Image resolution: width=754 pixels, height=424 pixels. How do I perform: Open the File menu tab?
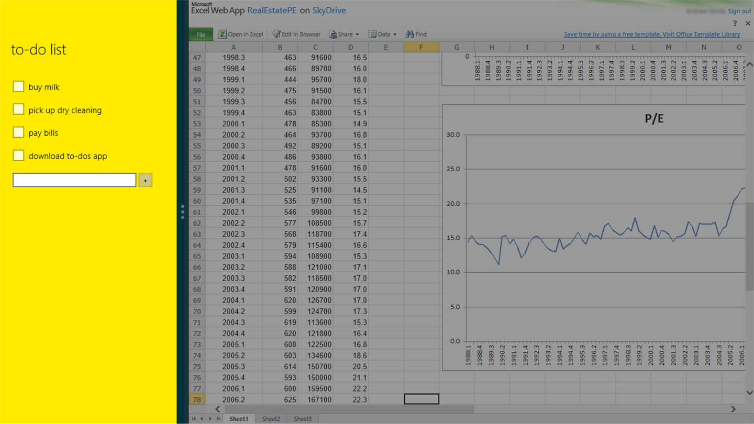click(x=201, y=35)
